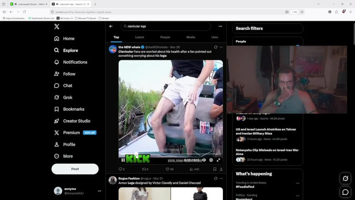Open more options on Rogue Fashion post

(221, 178)
